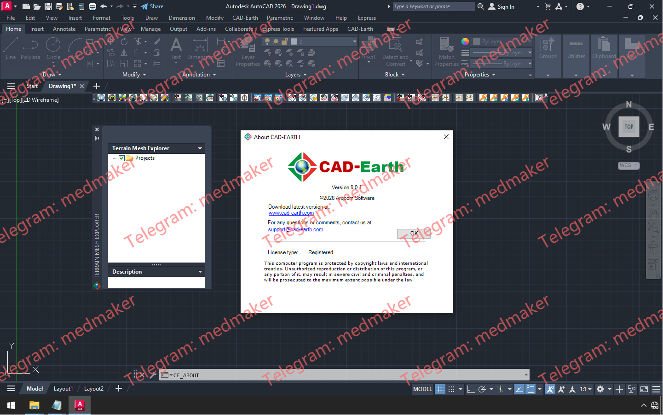Uncheck the Projects checkbox in Terrain Mesh Explorer
The image size is (663, 415).
121,158
